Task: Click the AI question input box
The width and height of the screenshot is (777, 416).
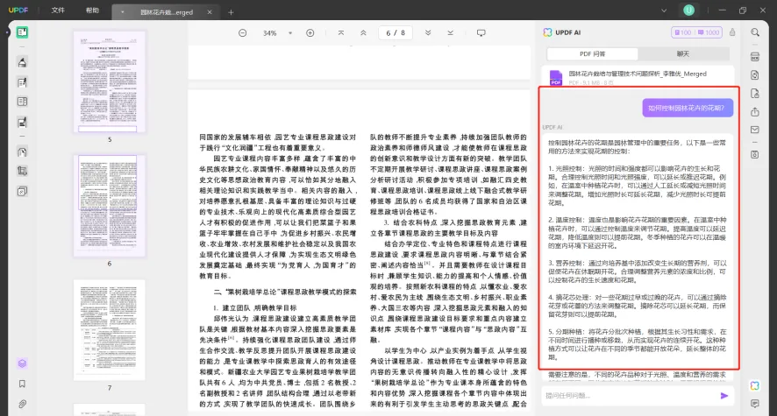Action: coord(630,396)
